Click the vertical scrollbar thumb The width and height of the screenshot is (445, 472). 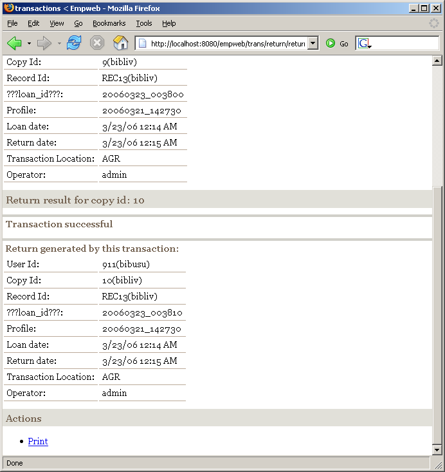(x=437, y=315)
